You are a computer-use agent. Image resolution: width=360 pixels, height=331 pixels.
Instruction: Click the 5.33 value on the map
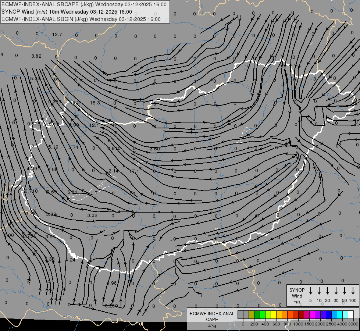point(50,259)
